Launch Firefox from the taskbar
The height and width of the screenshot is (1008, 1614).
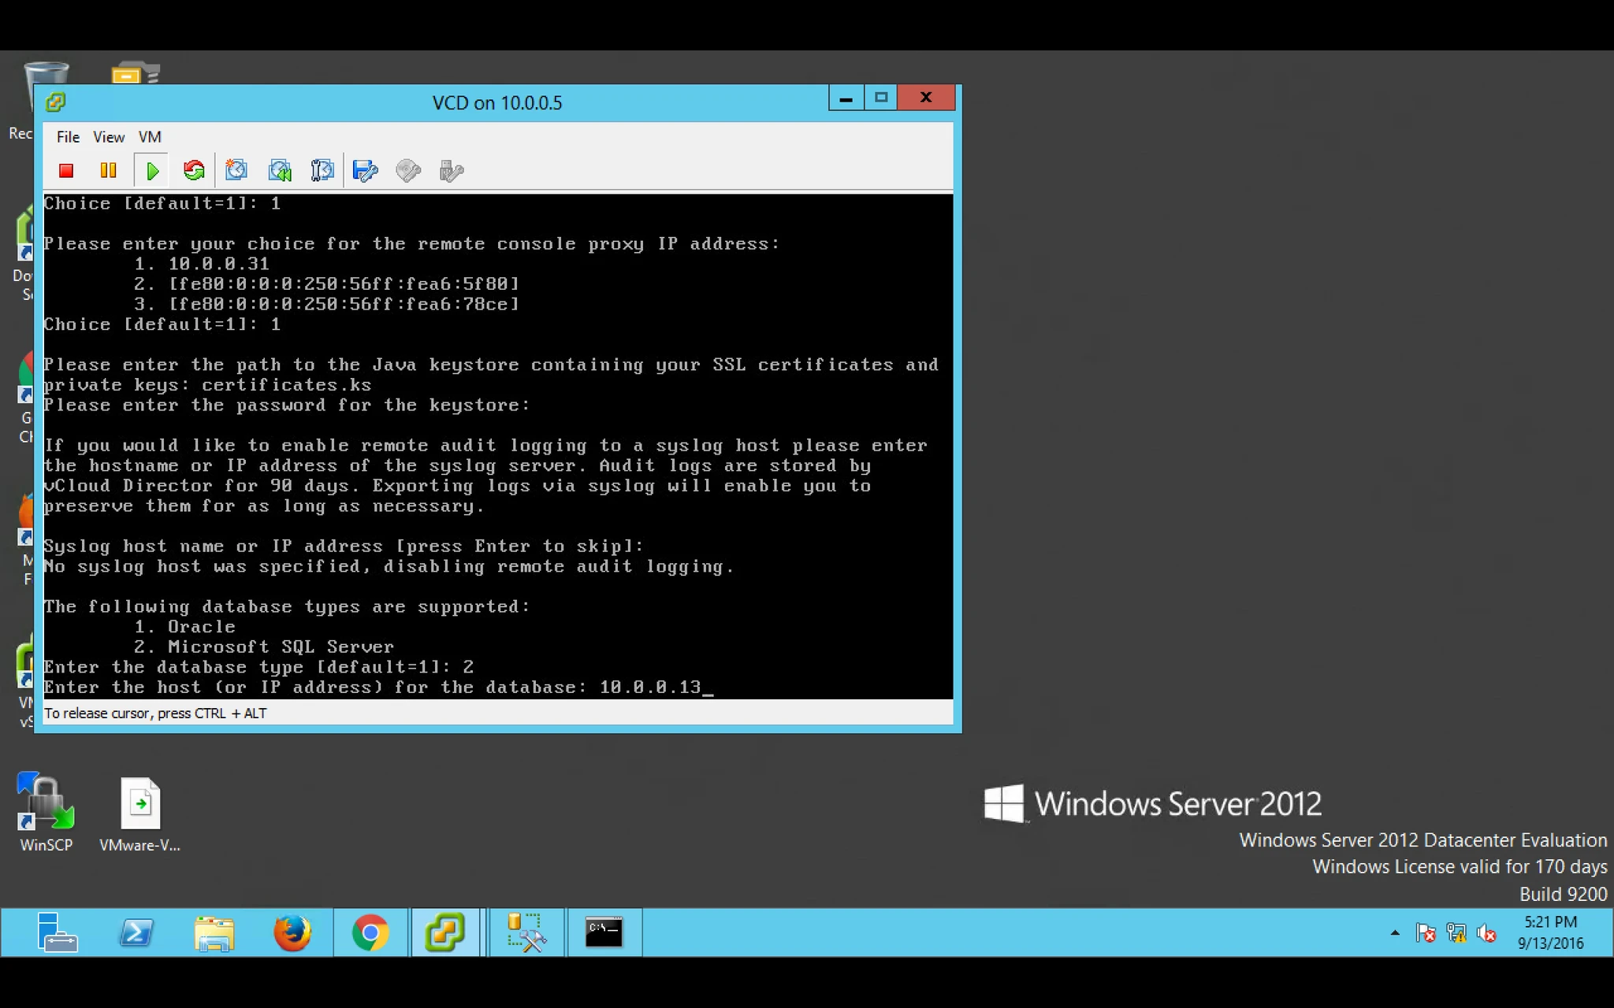coord(292,933)
